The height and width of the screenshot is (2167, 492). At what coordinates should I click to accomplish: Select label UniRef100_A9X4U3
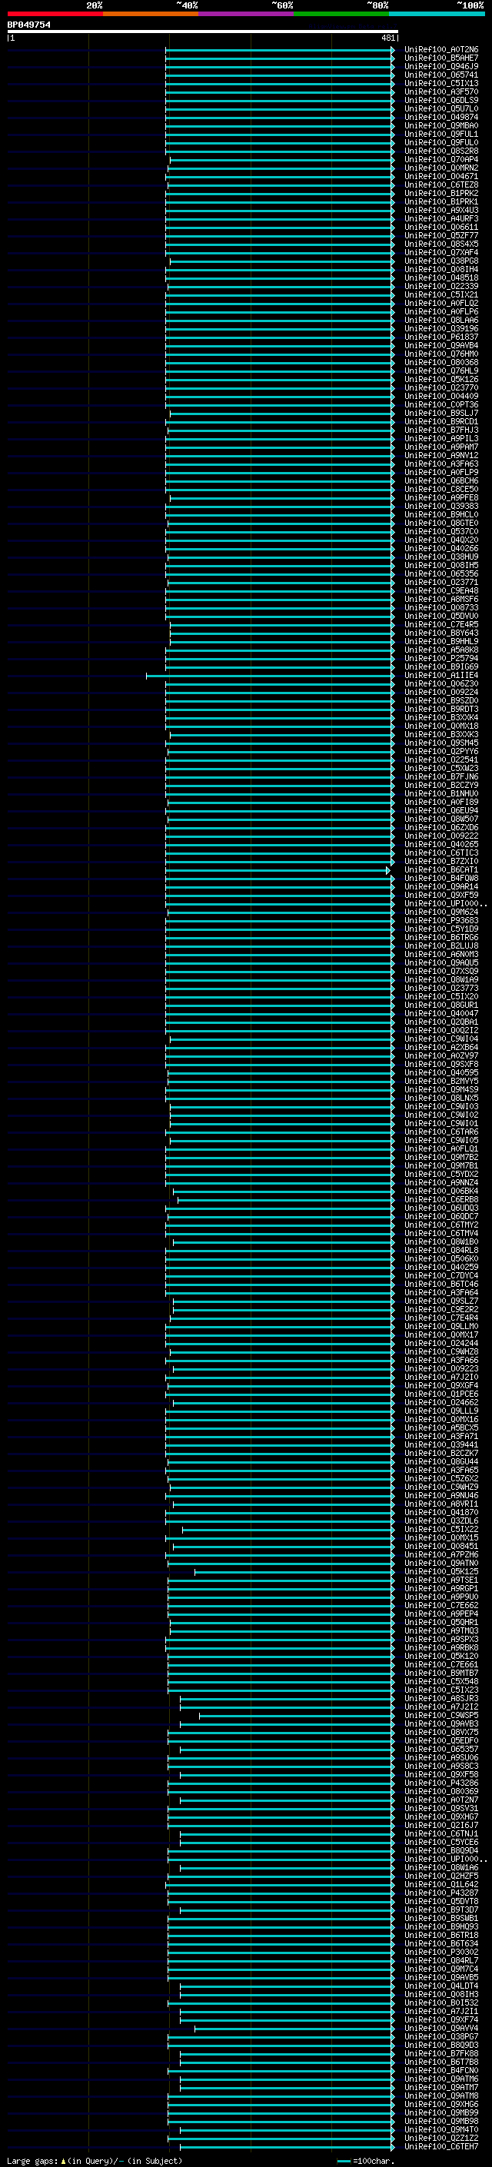(440, 209)
